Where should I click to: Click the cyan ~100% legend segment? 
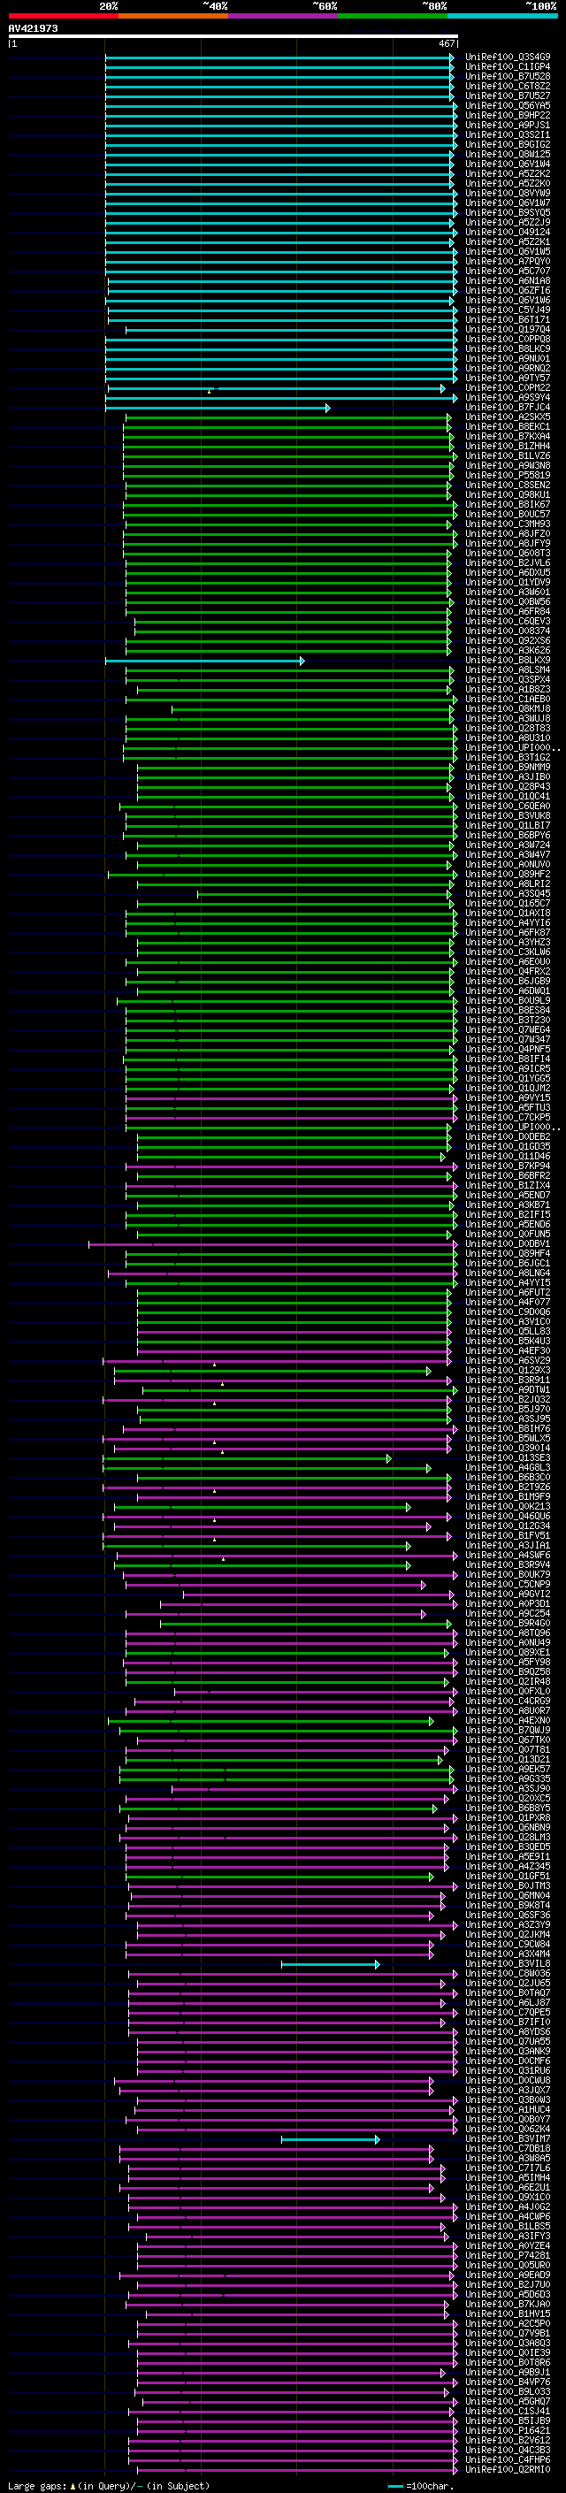point(502,16)
